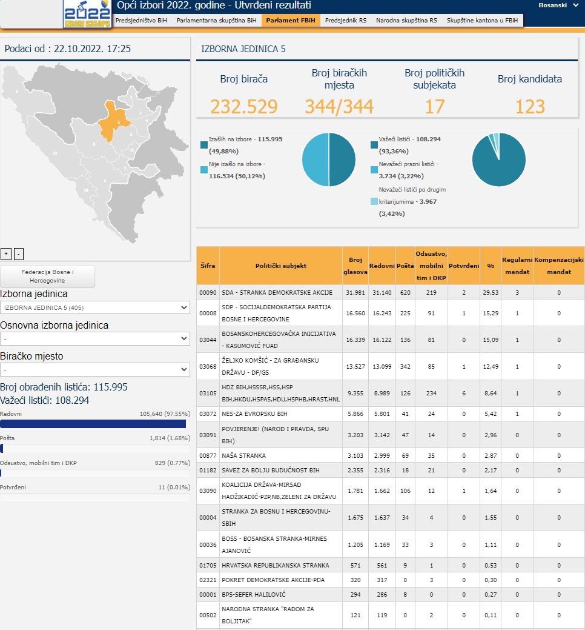The height and width of the screenshot is (630, 585).
Task: Go to Narodna skupština RS tab
Action: pos(406,20)
